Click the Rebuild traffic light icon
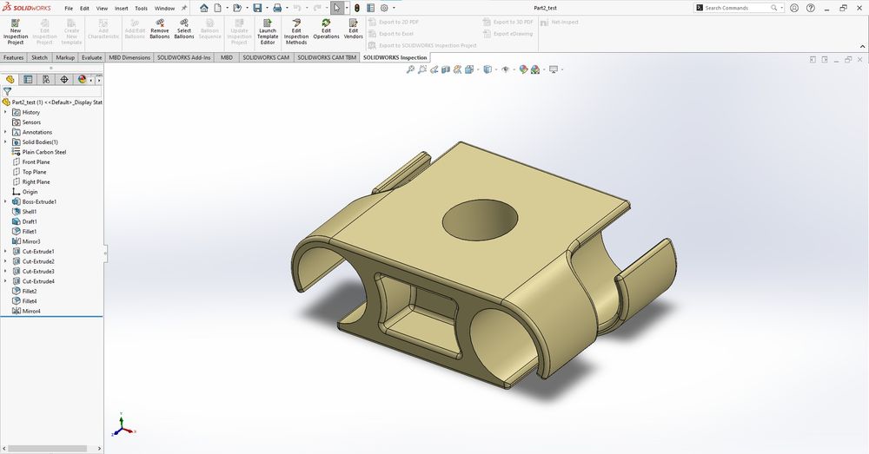869x454 pixels. point(357,8)
